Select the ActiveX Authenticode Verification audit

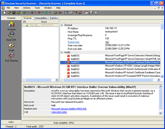coord(110,69)
